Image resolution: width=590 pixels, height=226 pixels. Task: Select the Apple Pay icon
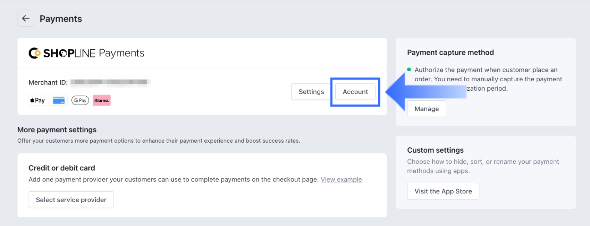pyautogui.click(x=37, y=100)
